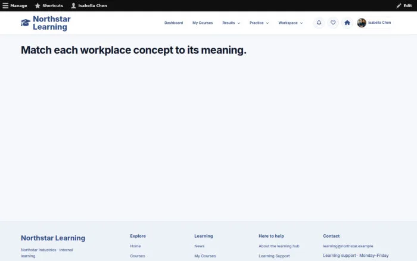Open footer Courses link

click(138, 256)
